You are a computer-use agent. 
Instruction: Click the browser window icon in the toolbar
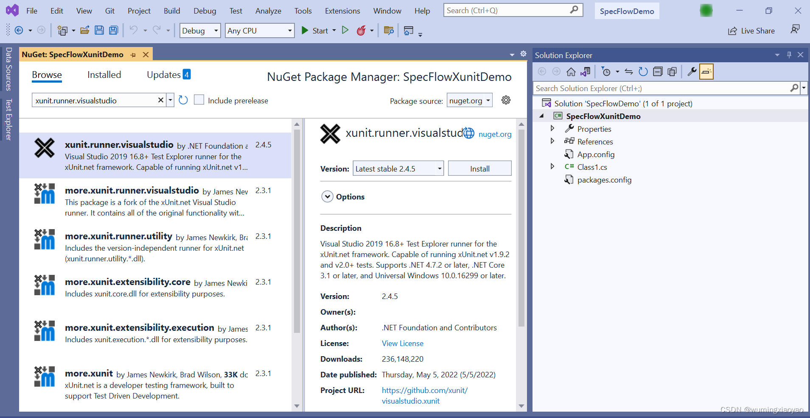409,30
